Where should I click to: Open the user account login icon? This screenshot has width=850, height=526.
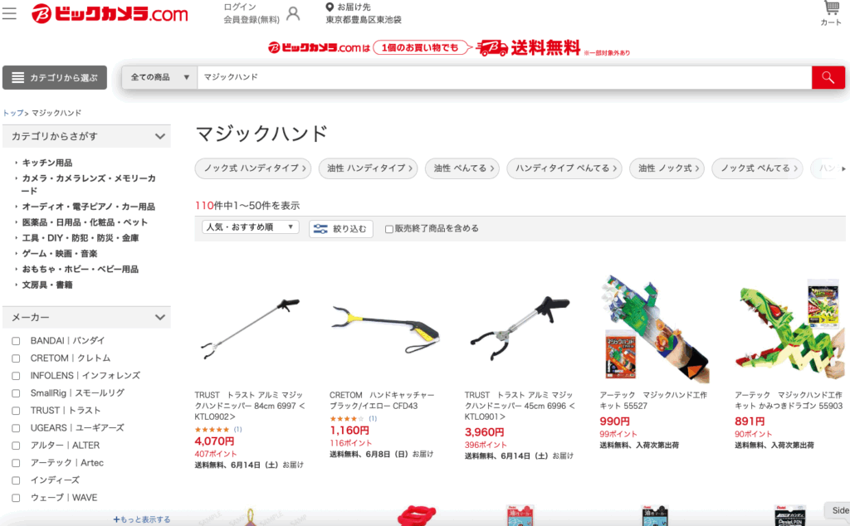click(293, 13)
